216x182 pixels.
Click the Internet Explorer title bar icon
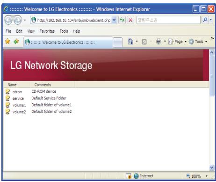point(6,9)
